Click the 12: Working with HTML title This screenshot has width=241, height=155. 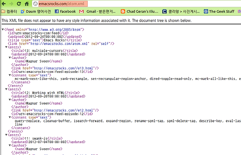(x=45, y=93)
